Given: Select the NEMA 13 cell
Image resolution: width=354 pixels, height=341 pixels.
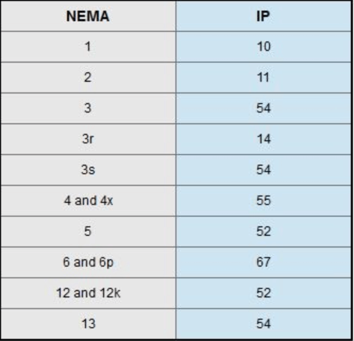Looking at the screenshot, I should point(88,323).
